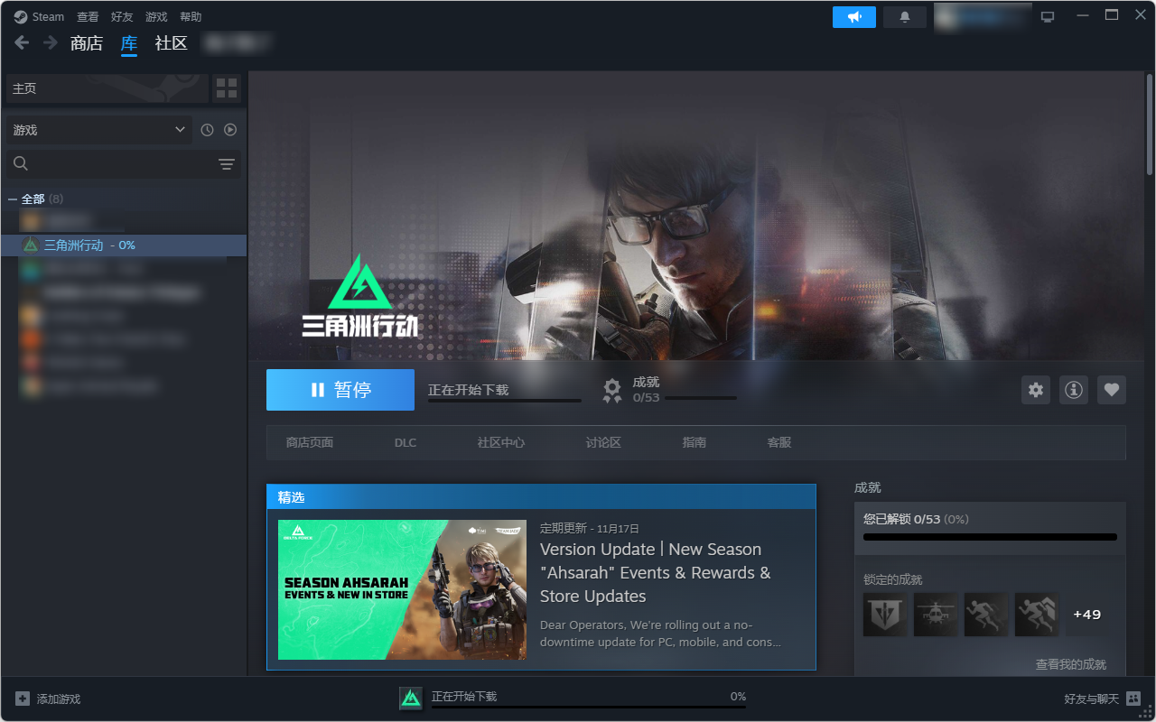Open the notifications bell
The width and height of the screenshot is (1156, 722).
[x=904, y=17]
